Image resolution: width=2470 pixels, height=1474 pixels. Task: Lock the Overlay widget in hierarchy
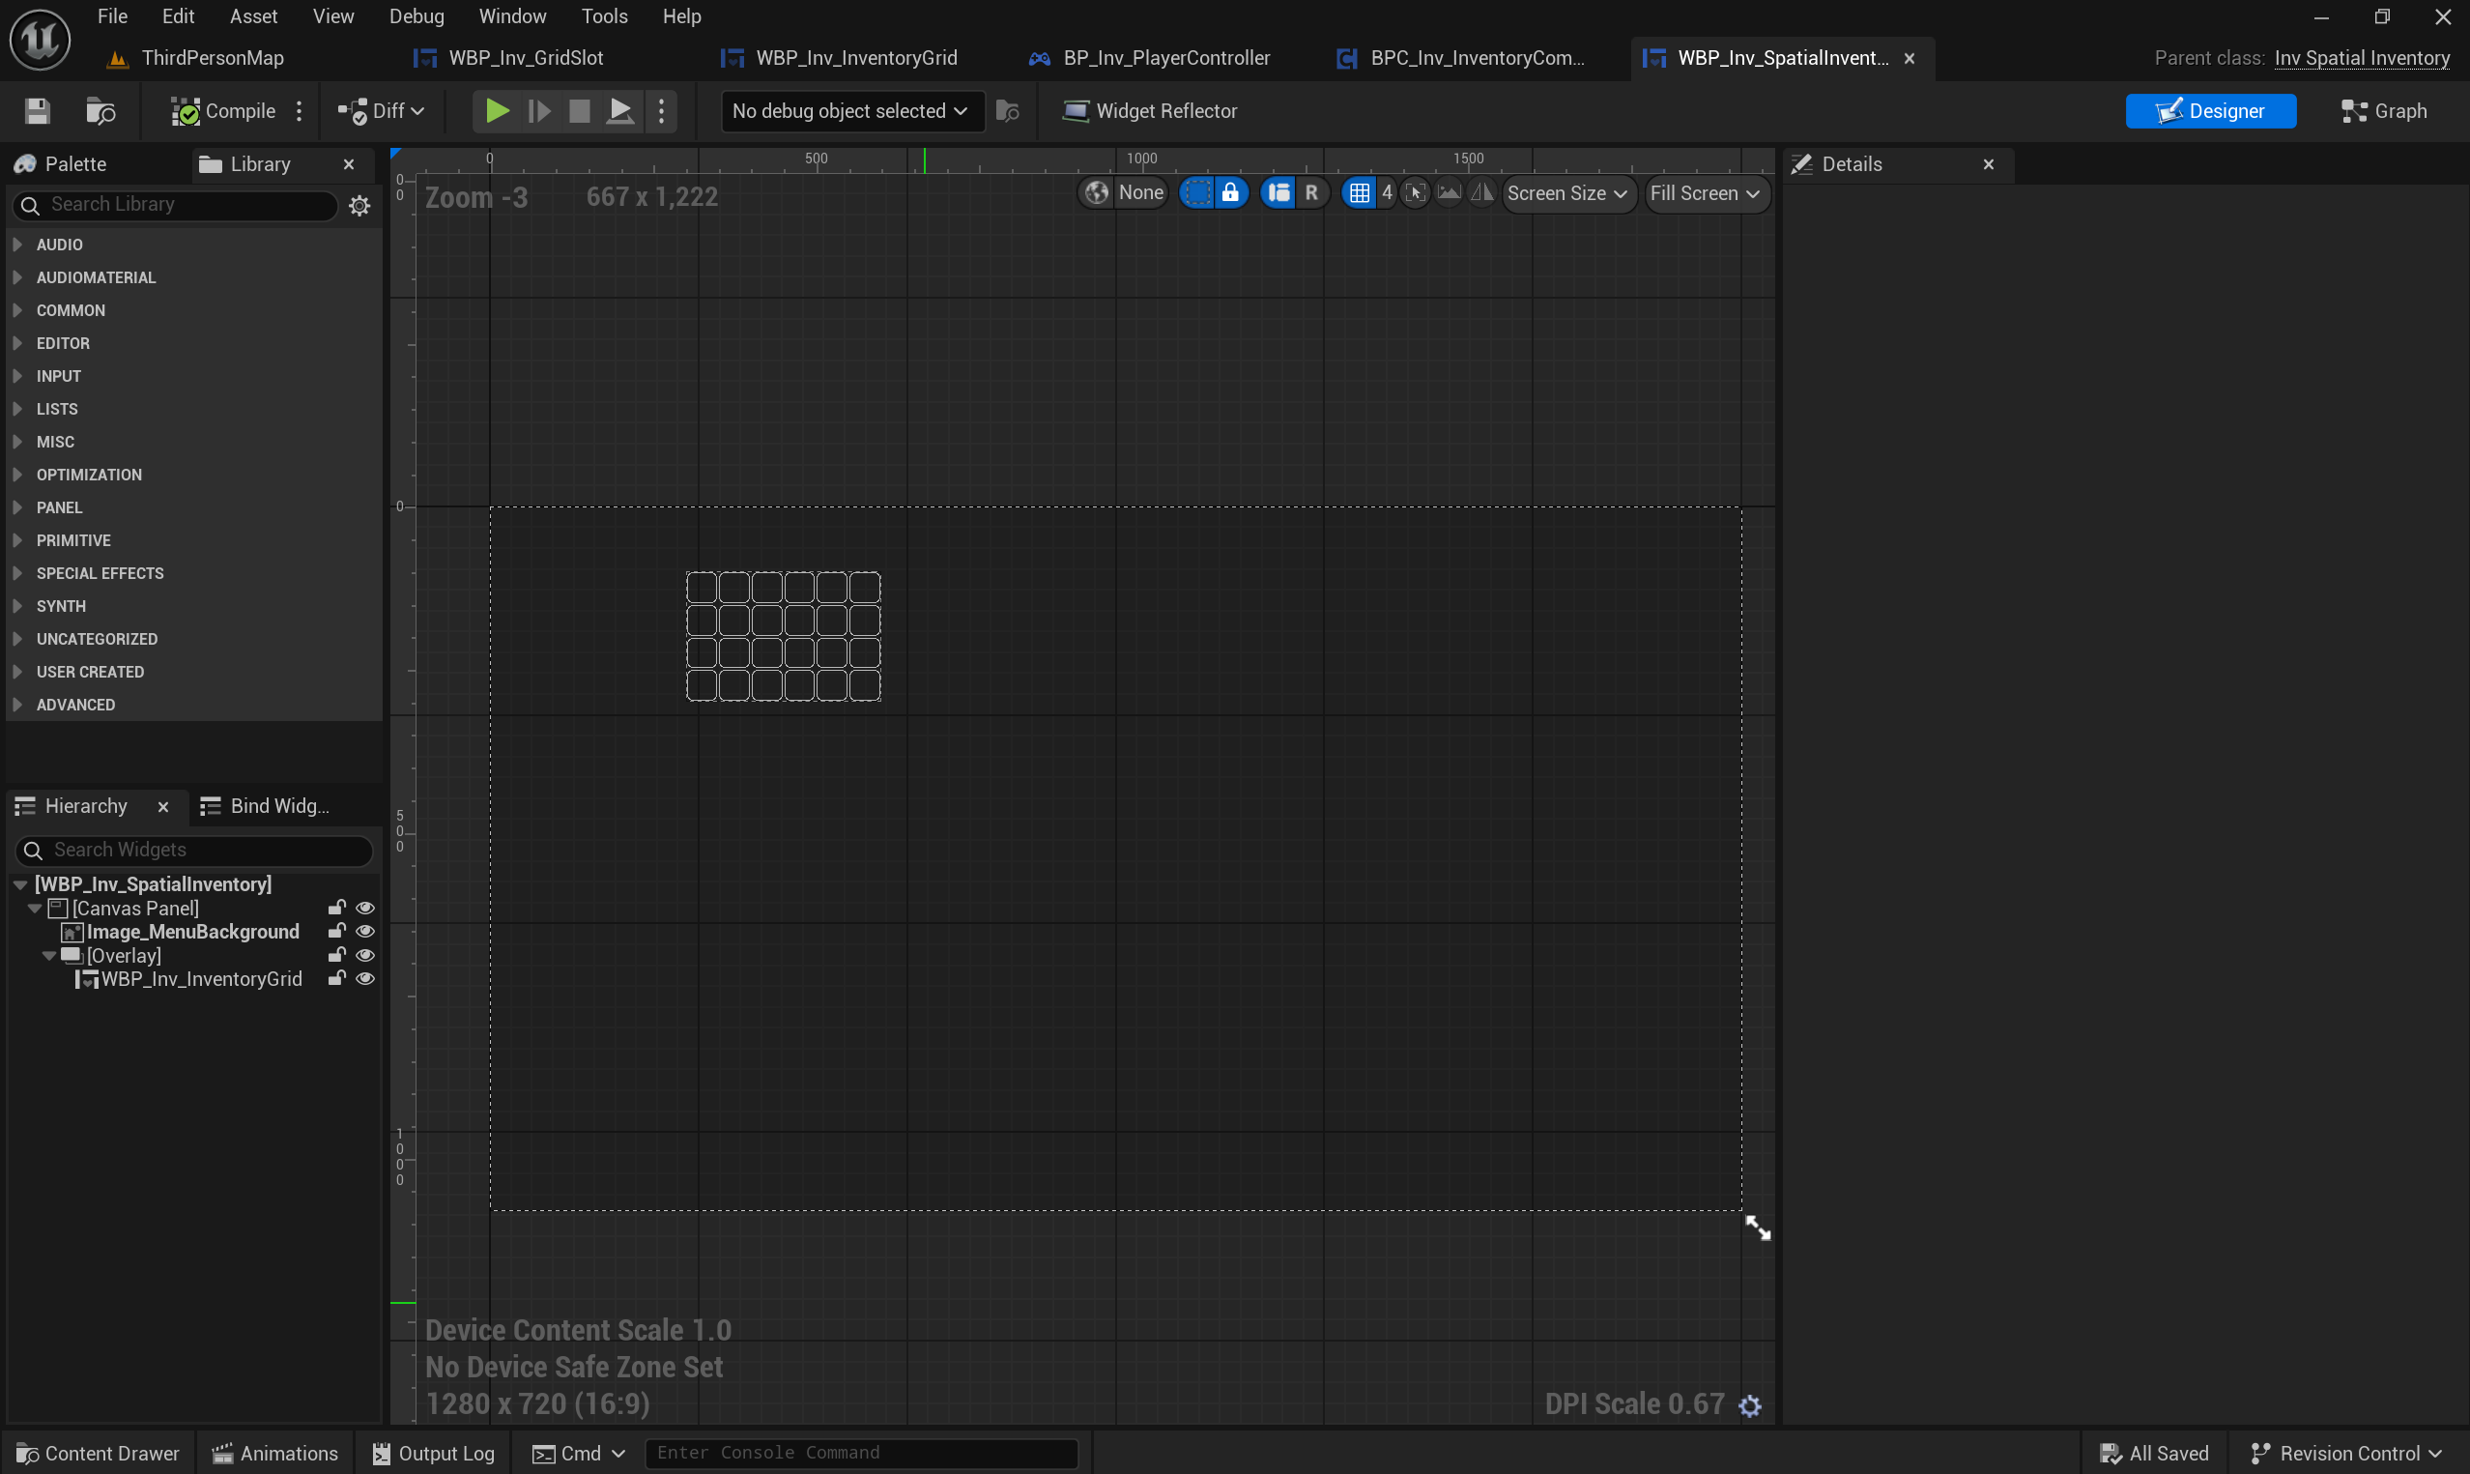coord(336,956)
